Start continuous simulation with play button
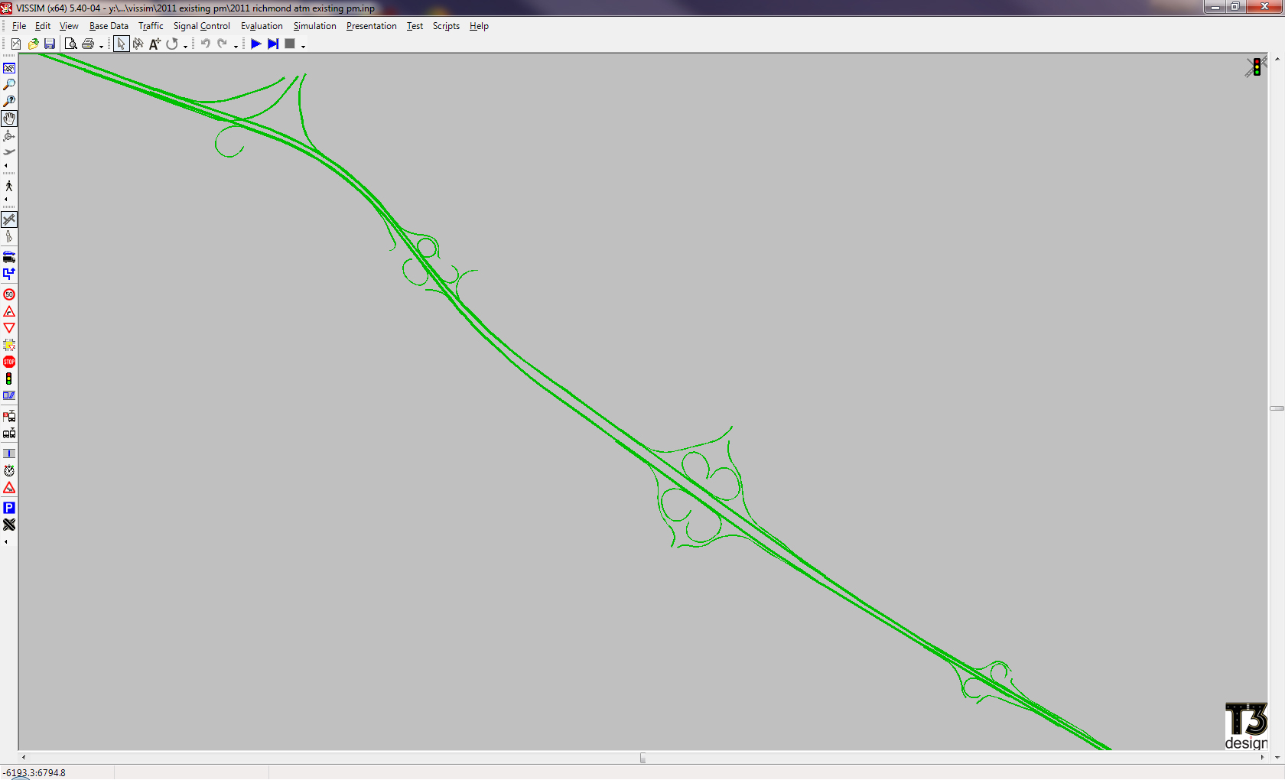 (256, 44)
